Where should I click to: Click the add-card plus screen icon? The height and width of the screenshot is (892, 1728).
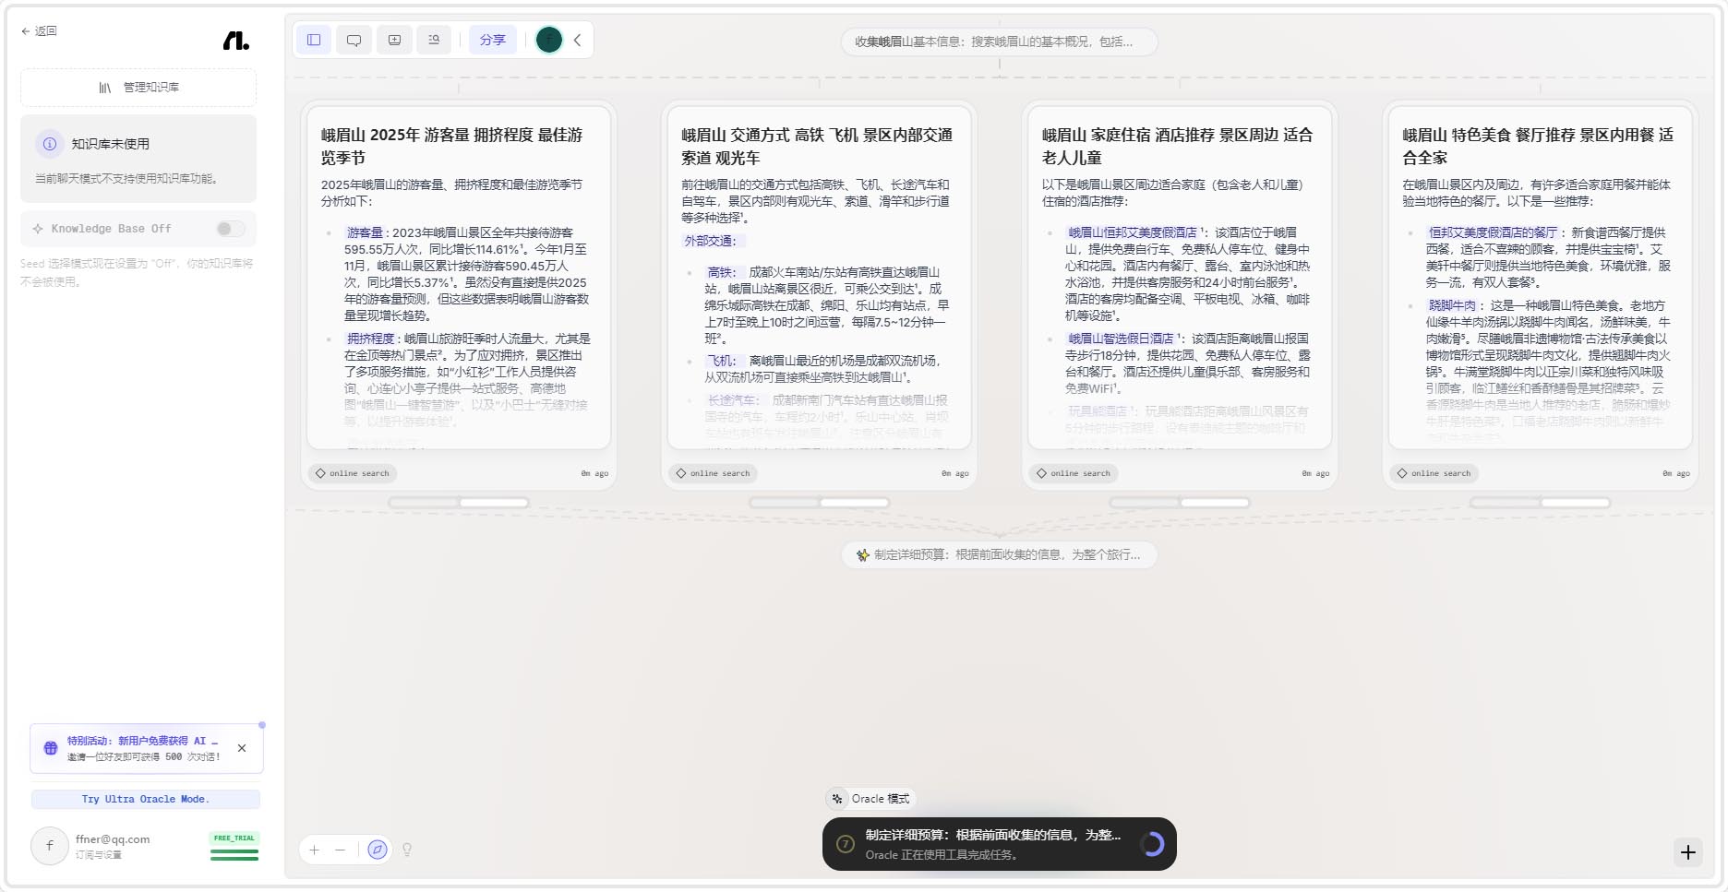tap(394, 41)
